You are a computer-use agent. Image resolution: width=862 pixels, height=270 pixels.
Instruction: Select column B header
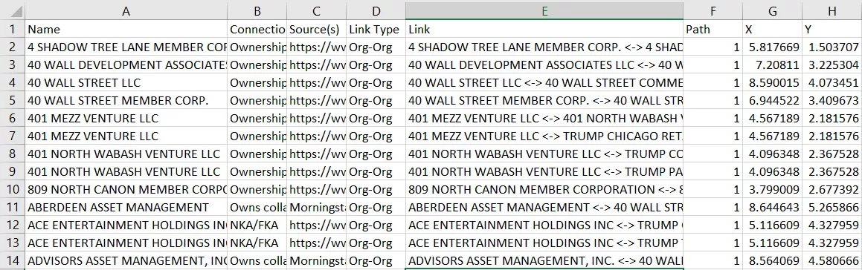coord(257,11)
